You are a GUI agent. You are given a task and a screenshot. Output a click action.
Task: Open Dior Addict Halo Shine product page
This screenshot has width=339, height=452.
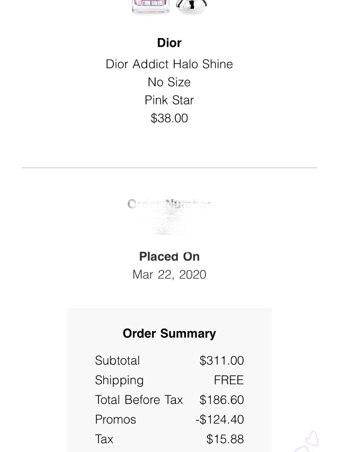click(169, 64)
